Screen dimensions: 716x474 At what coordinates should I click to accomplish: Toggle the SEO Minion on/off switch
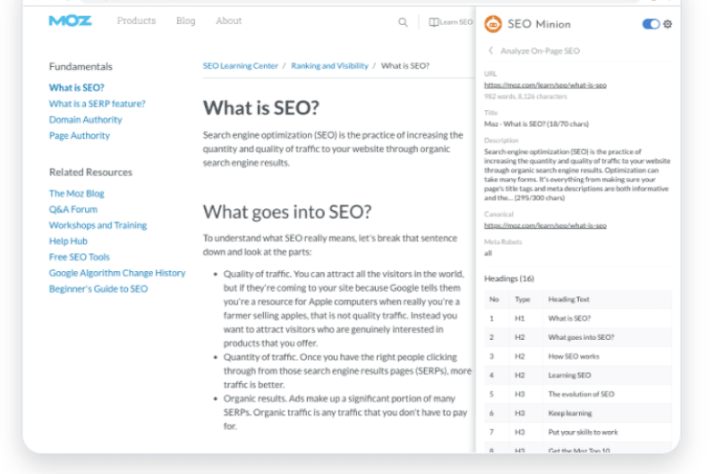(651, 24)
